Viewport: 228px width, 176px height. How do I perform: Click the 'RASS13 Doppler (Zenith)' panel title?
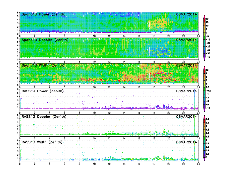point(44,116)
